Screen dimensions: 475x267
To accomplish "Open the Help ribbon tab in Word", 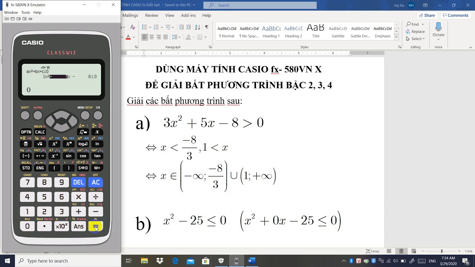I will pyautogui.click(x=207, y=15).
